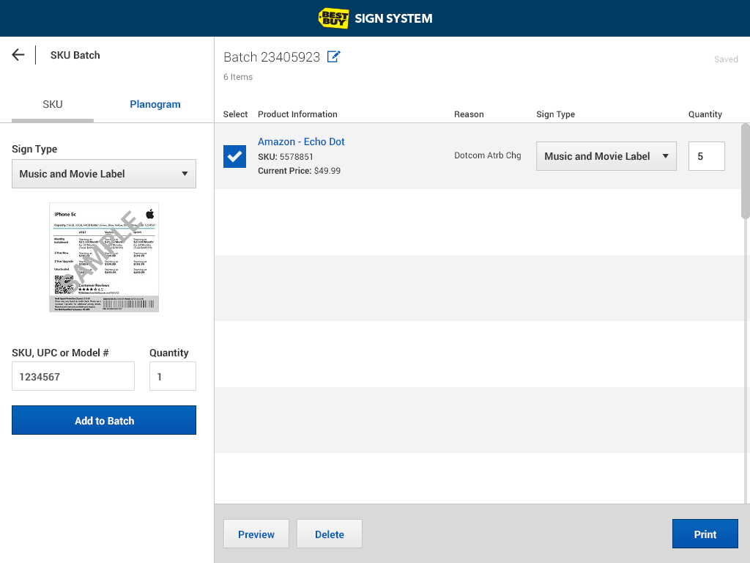Click the vertical scrollbar of the batch list
This screenshot has height=563, width=750.
click(745, 171)
